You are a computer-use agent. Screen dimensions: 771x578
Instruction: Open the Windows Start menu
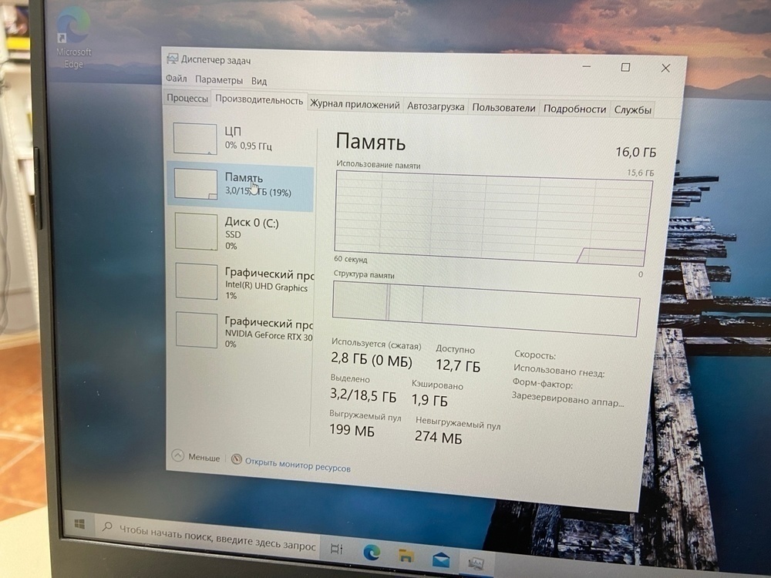pyautogui.click(x=79, y=524)
